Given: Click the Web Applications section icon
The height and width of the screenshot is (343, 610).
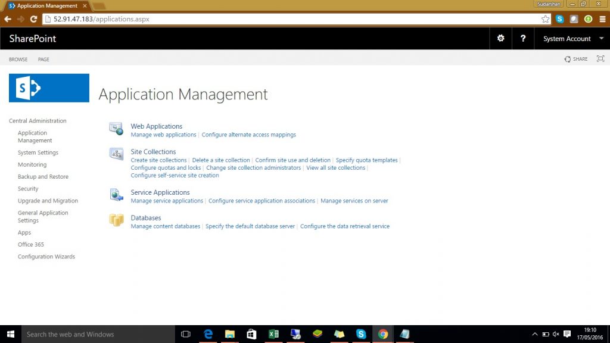Looking at the screenshot, I should click(116, 129).
